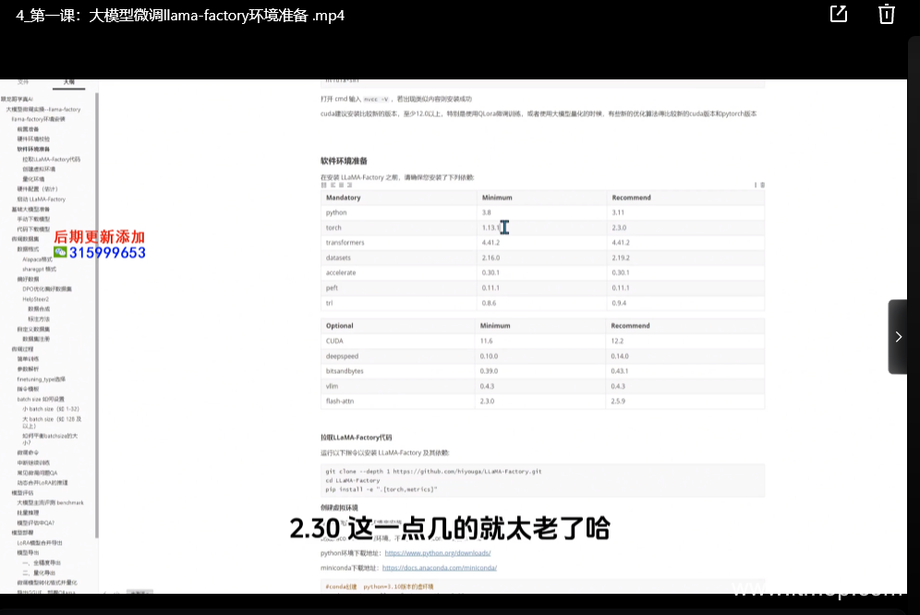The width and height of the screenshot is (920, 615).
Task: Delete the video with trash icon
Action: point(886,14)
